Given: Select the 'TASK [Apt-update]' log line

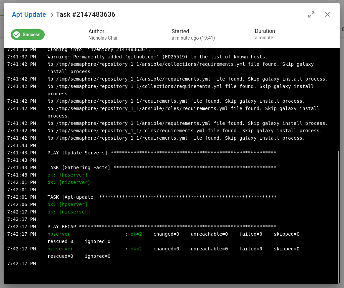Looking at the screenshot, I should 162,197.
